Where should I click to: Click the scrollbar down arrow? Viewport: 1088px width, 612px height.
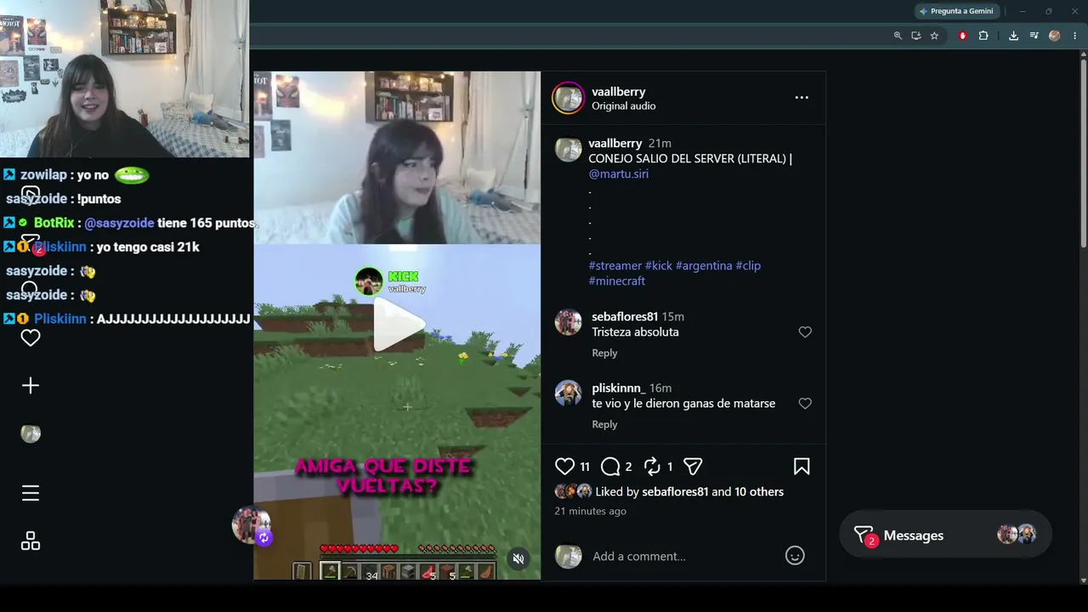tap(1084, 581)
